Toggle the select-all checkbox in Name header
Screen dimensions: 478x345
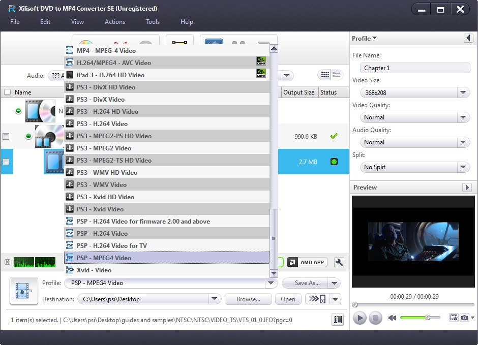[x=7, y=92]
